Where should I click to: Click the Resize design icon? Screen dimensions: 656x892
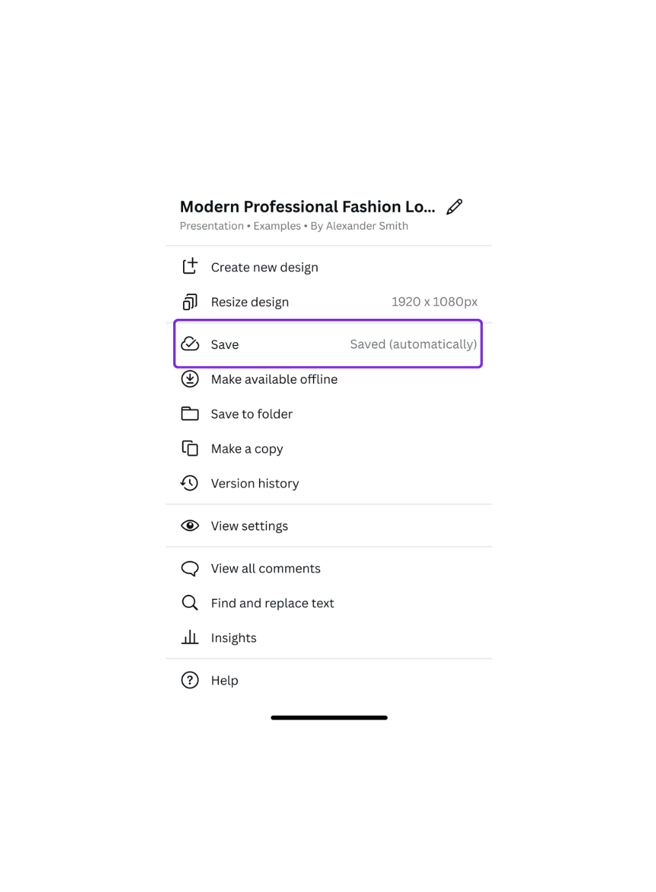coord(190,302)
